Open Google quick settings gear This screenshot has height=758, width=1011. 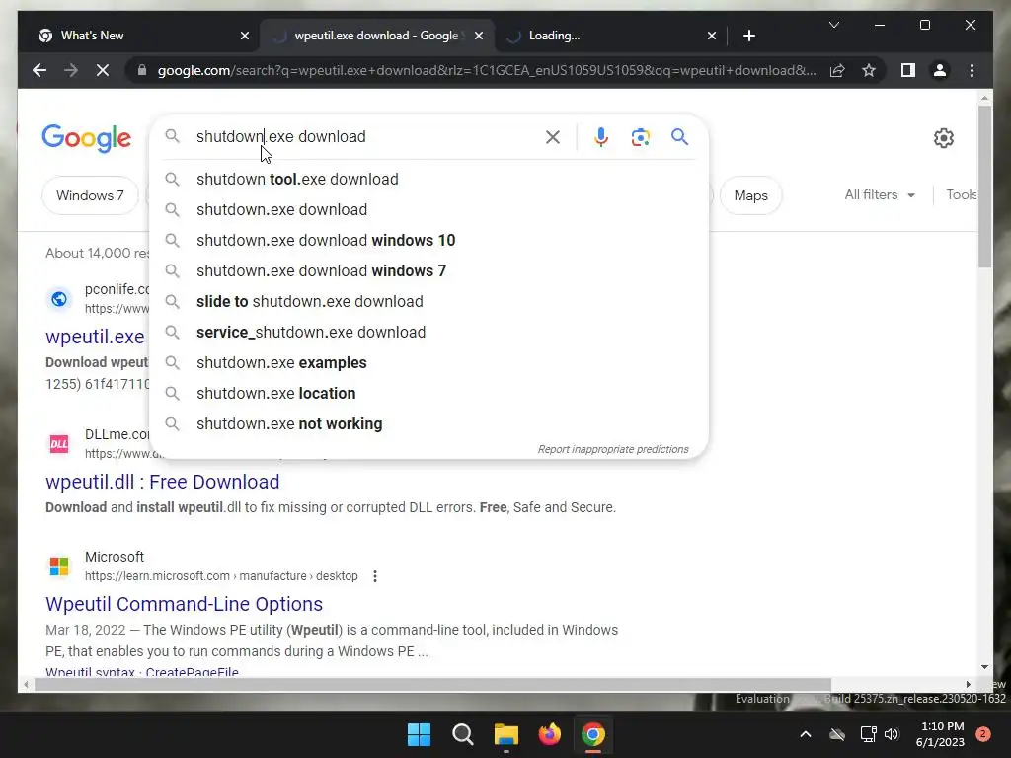[943, 138]
